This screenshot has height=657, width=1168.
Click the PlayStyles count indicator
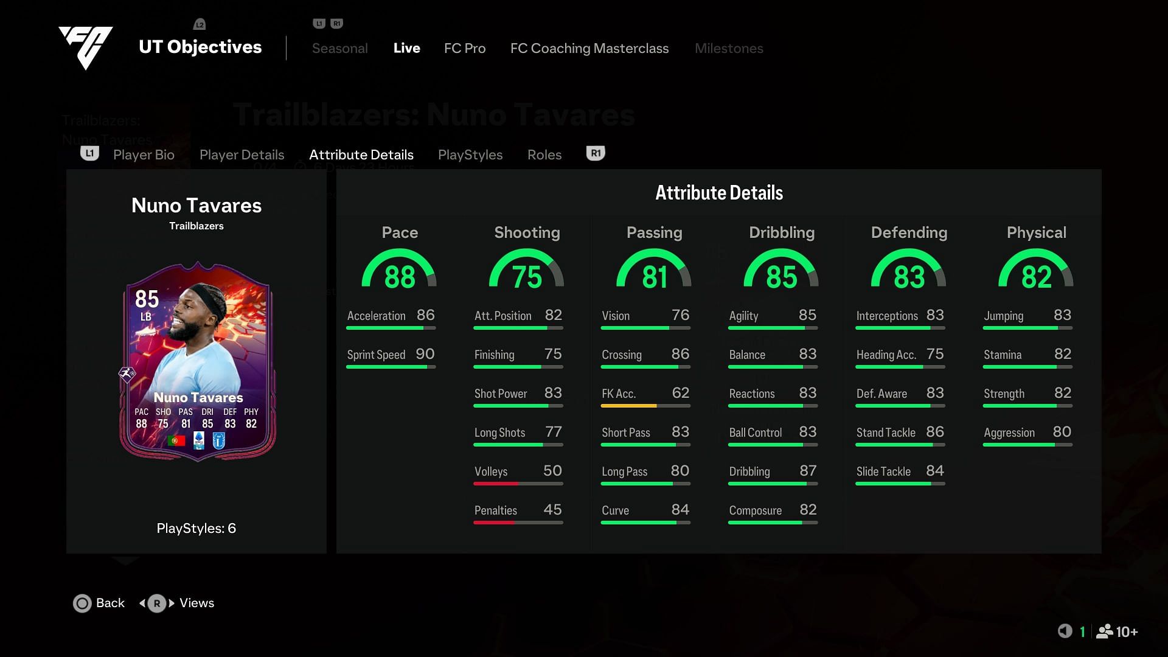tap(196, 528)
